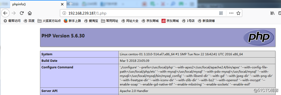
Task: Go back with the back arrow
Action: coord(5,13)
